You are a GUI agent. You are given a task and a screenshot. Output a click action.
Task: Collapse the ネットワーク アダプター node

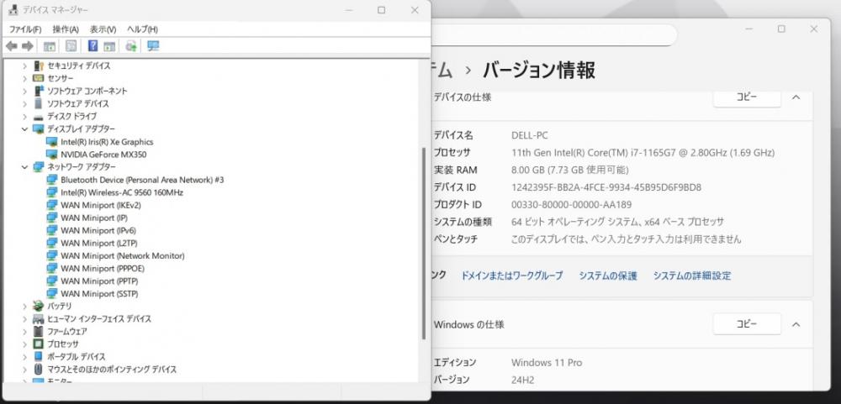(24, 167)
